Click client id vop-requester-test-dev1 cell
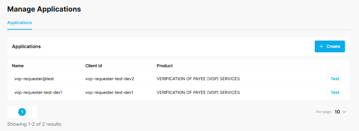Viewport: 359px width, 131px height. [x=109, y=92]
